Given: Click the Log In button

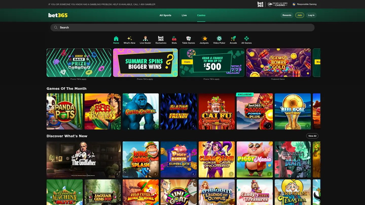Looking at the screenshot, I should [x=311, y=15].
